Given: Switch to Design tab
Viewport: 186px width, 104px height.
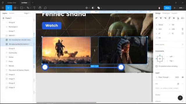Looking at the screenshot, I should coord(158,13).
